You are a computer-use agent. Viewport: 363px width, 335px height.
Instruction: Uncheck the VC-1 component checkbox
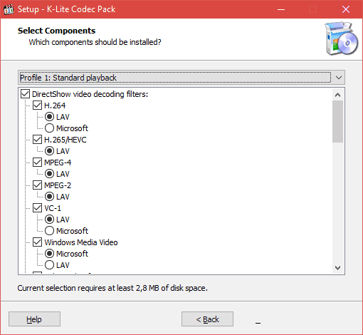tap(37, 208)
